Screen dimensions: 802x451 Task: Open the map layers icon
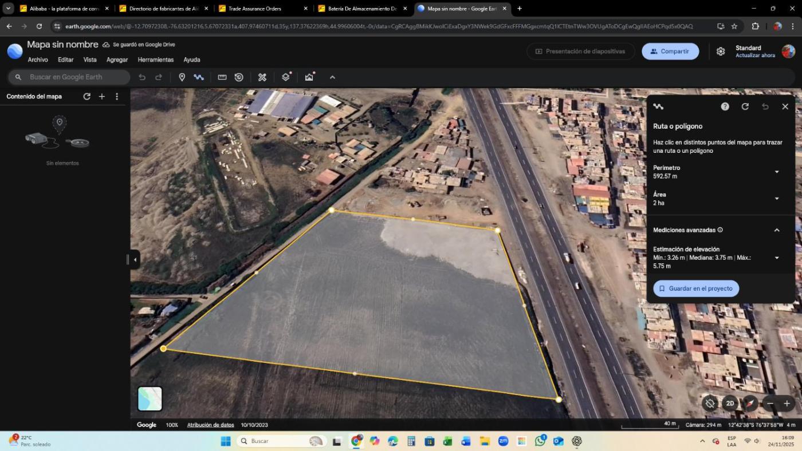[x=286, y=77]
